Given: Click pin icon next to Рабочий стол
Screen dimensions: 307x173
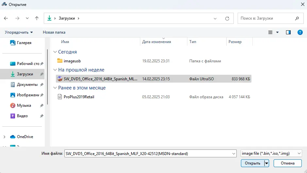Looking at the screenshot, I should click(42, 64).
